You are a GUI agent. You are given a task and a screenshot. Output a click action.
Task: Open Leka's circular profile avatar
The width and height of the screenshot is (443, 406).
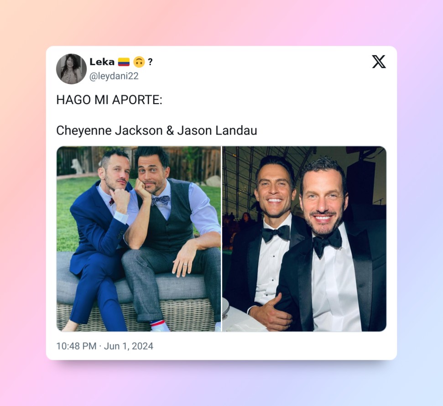tap(71, 69)
